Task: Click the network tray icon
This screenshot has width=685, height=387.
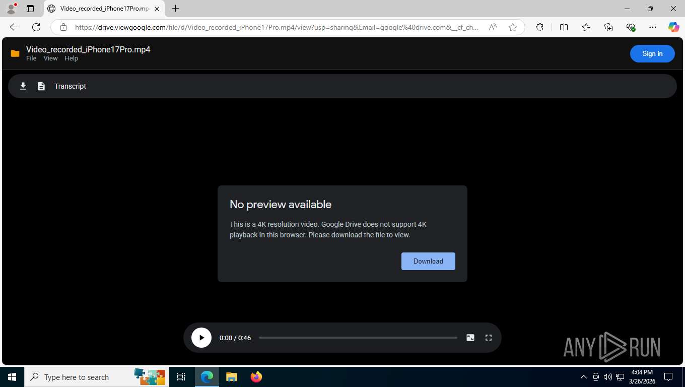Action: pos(620,377)
